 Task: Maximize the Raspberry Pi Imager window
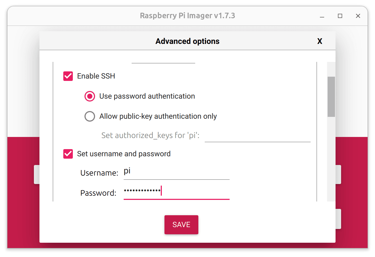coord(340,16)
